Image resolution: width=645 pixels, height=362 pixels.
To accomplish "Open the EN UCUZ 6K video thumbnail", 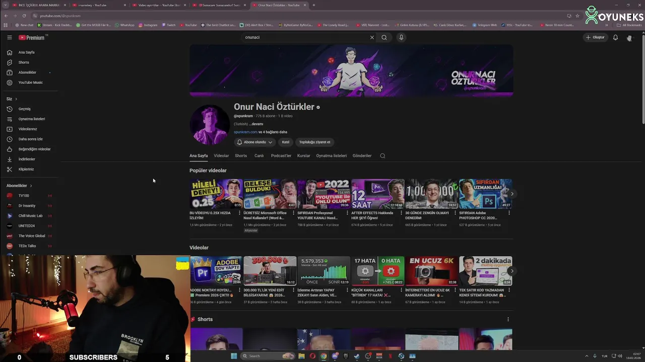I will point(432,271).
